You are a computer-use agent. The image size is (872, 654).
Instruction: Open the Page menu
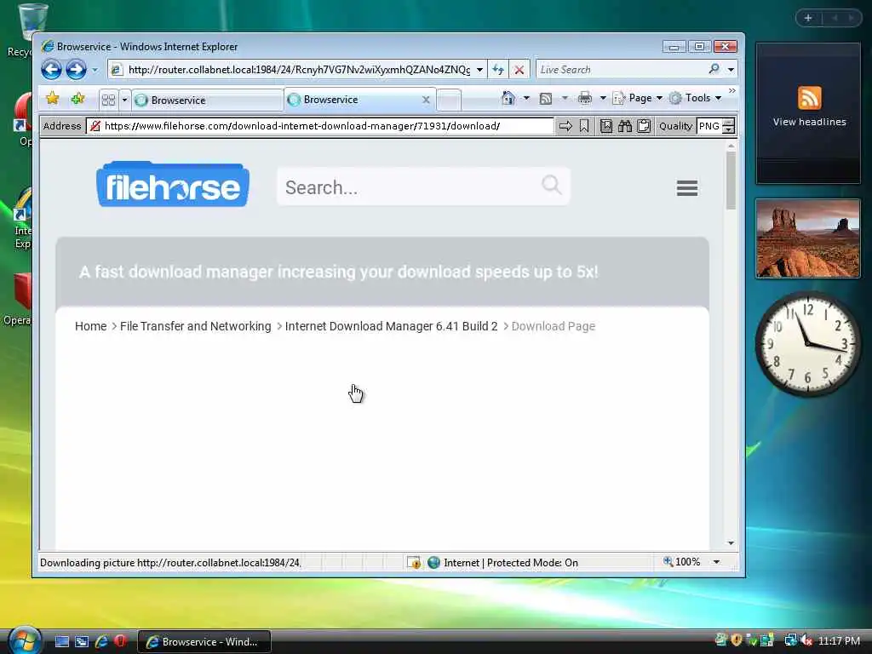pos(637,99)
